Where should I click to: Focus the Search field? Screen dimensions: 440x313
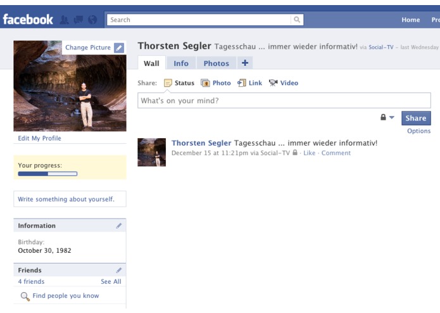coord(199,20)
